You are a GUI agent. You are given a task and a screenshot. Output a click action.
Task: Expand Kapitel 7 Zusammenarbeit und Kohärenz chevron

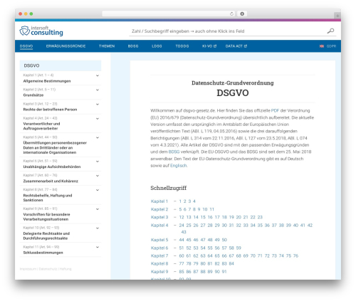tap(98, 176)
